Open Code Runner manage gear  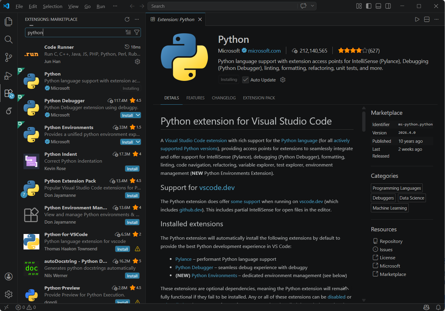point(137,62)
